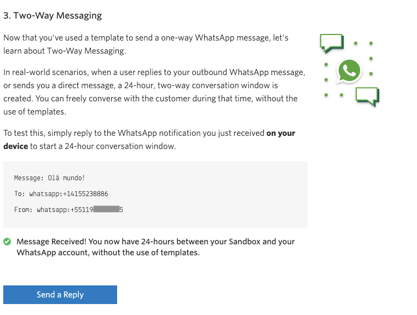This screenshot has height=315, width=417.
Task: Click the first intro paragraph about templates
Action: (146, 44)
